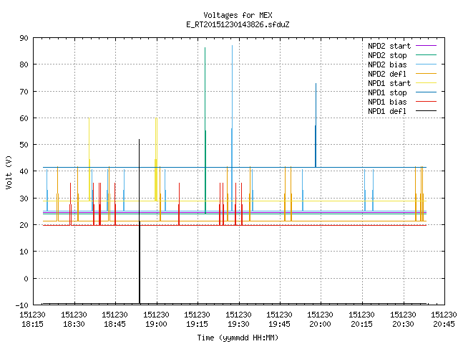Click the black NPD1 defl legend line

coord(426,111)
